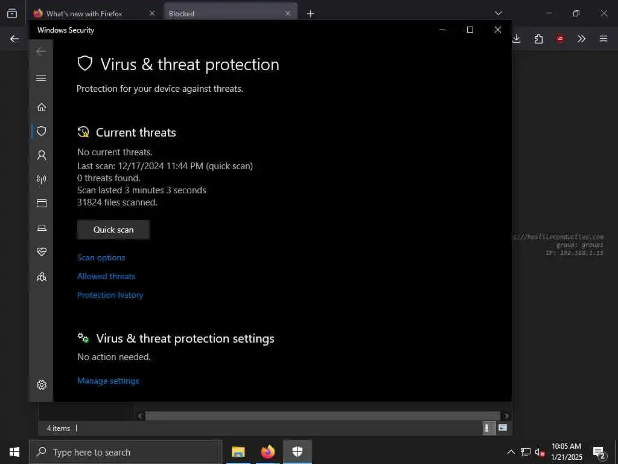Open uBlock Origin extension icon

click(x=560, y=39)
